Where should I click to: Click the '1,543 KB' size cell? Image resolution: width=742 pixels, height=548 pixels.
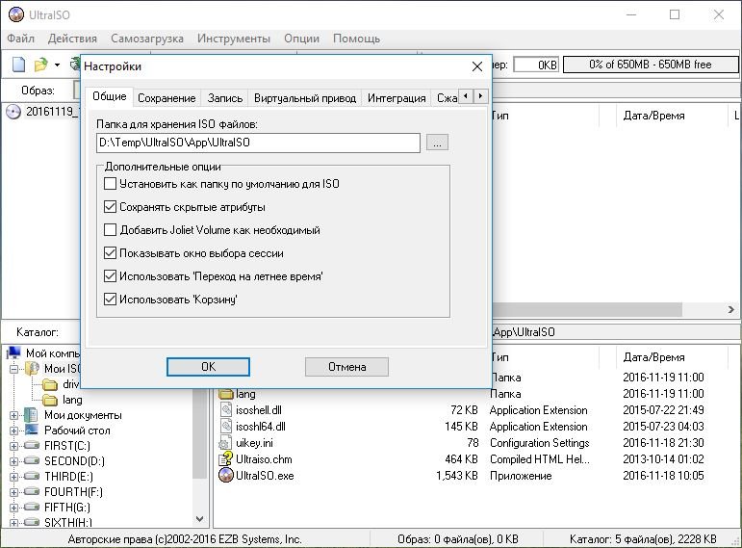tap(456, 476)
